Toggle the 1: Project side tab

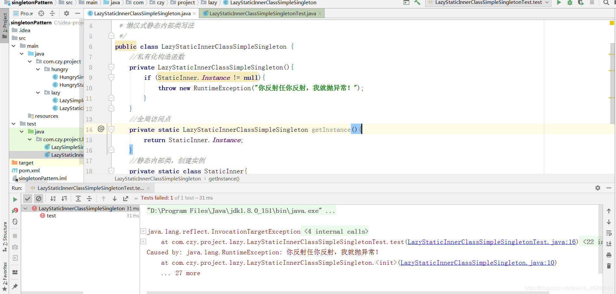pos(5,26)
